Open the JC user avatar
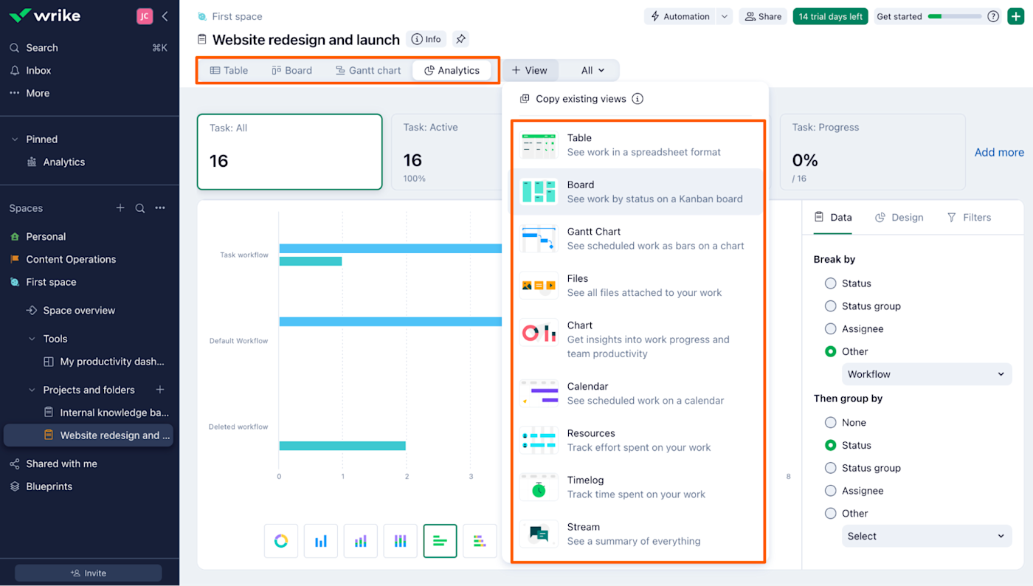 tap(145, 15)
